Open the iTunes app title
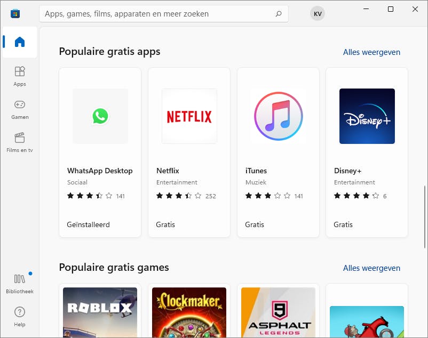This screenshot has width=428, height=338. 256,171
